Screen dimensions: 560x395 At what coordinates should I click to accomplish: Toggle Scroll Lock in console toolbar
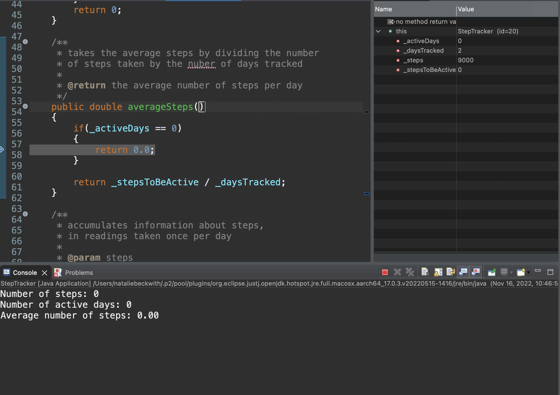(438, 272)
